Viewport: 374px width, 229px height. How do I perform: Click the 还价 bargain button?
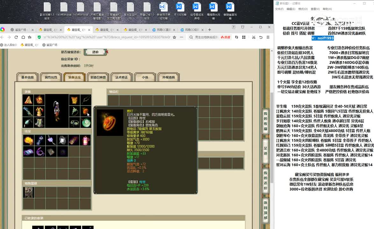pos(95,52)
